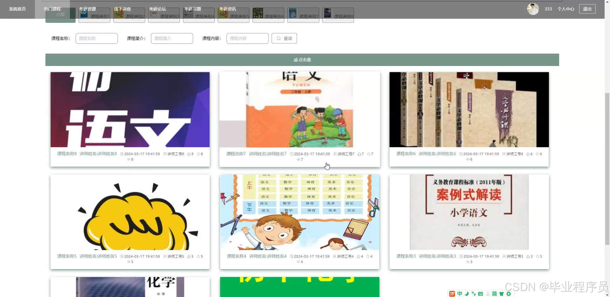Image resolution: width=610 pixels, height=297 pixels.
Task: Click the 点击量 sort bar
Action: (302, 60)
